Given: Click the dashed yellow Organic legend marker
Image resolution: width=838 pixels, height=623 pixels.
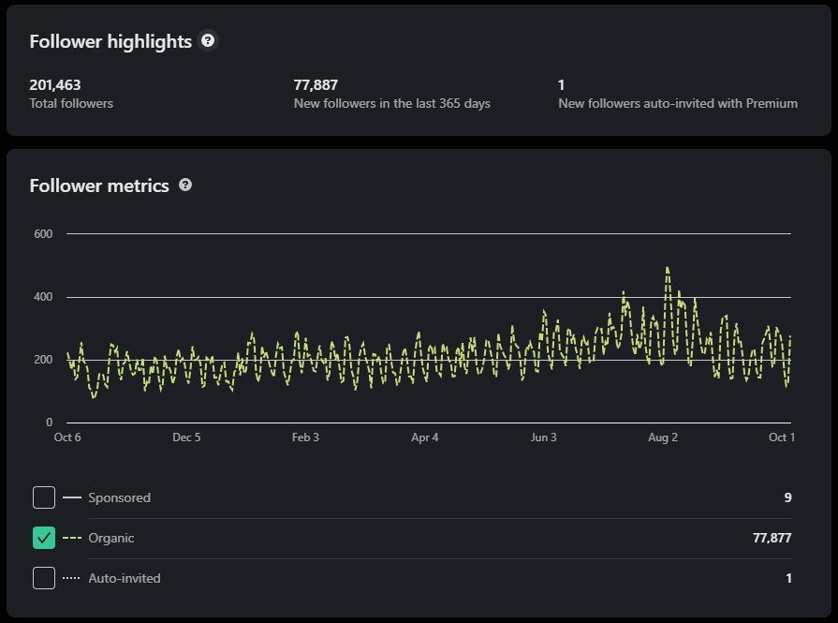Looking at the screenshot, I should pos(71,538).
